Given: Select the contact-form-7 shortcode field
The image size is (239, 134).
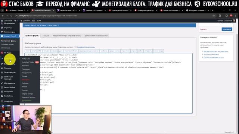Looking at the screenshot, I should pyautogui.click(x=109, y=25).
